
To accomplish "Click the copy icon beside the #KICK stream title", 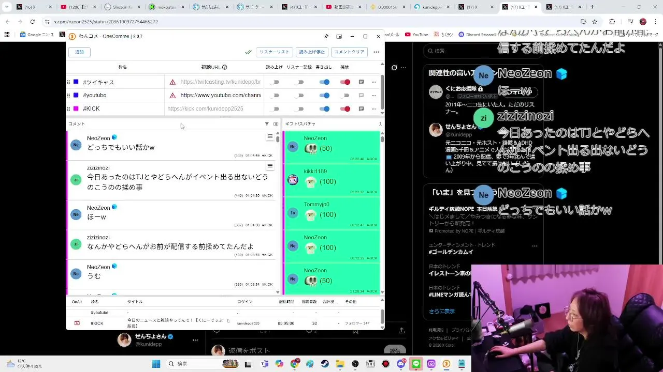I will tap(228, 321).
